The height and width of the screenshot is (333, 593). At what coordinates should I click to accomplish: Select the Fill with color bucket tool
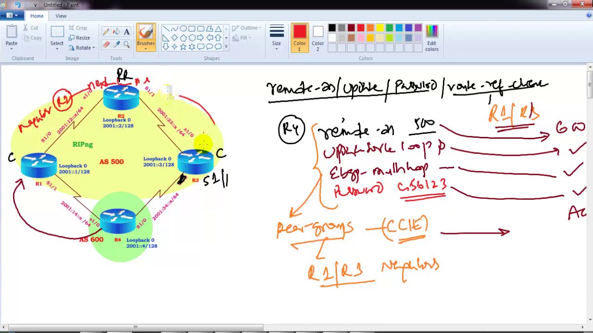point(116,32)
